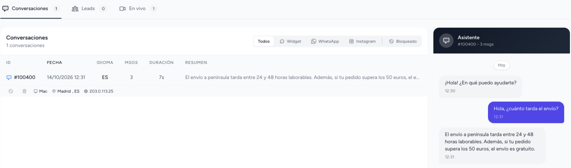Click the date 14/10/2026 12:31
Image resolution: width=571 pixels, height=168 pixels.
[x=66, y=77]
